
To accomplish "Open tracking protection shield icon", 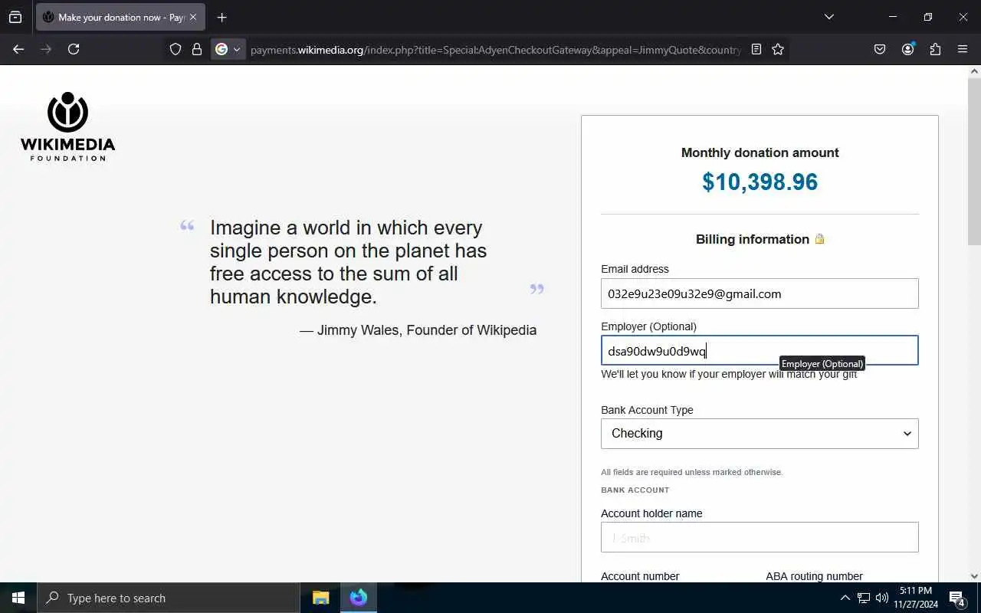I will [176, 49].
